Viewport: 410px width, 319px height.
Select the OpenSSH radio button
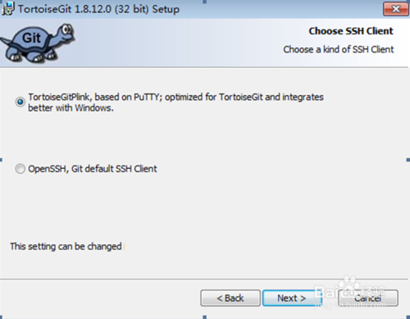click(x=20, y=169)
